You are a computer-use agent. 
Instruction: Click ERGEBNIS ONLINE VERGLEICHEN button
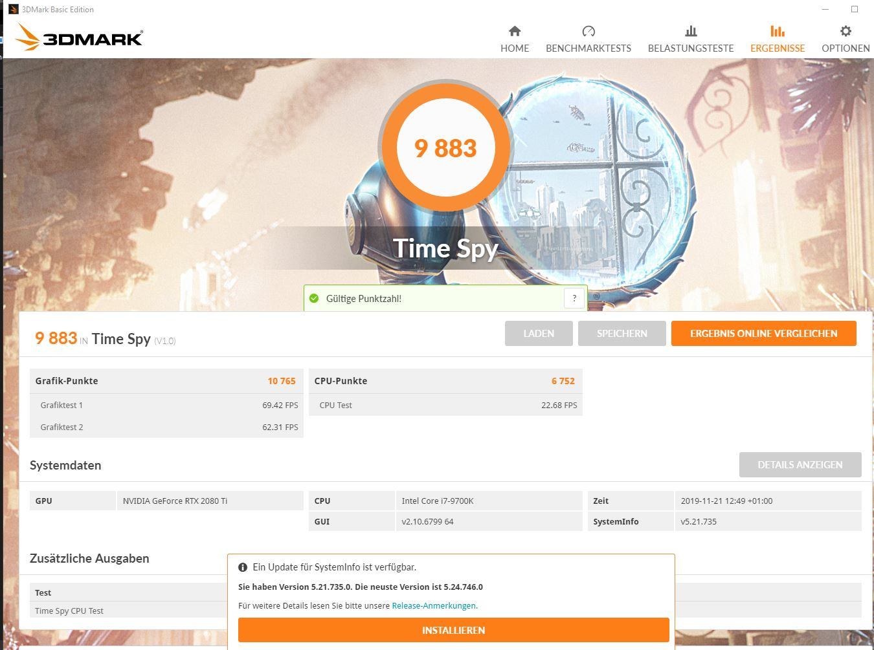point(764,333)
